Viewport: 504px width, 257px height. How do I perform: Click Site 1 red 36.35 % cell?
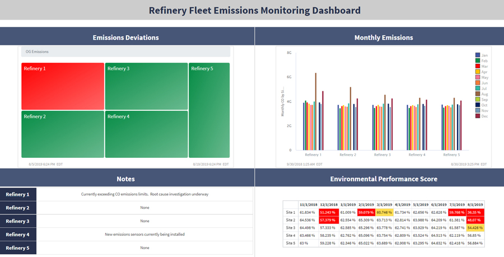pos(475,212)
